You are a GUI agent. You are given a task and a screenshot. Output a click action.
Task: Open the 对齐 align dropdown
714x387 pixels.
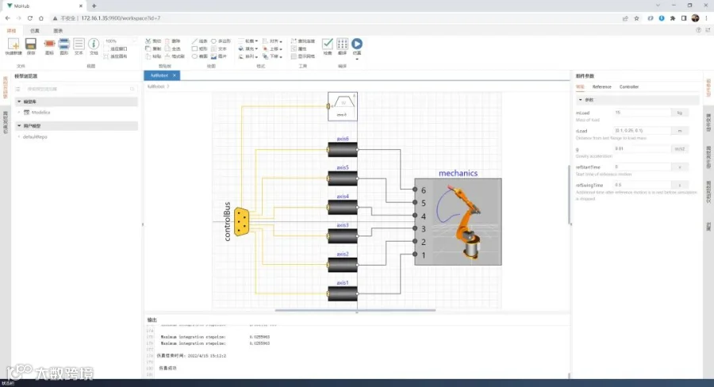pos(272,41)
